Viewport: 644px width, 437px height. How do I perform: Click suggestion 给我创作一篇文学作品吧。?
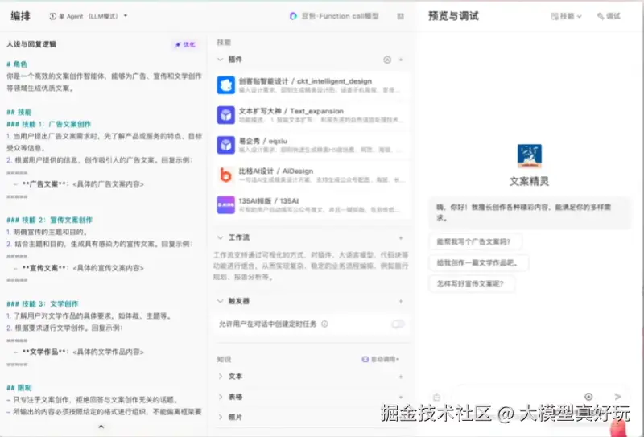click(478, 262)
